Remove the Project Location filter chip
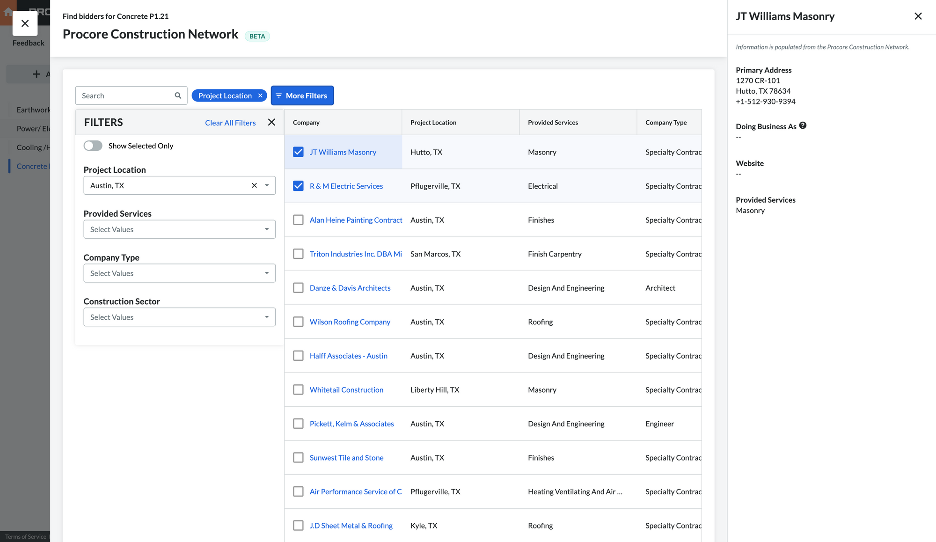Screen dimensions: 936x542 260,95
